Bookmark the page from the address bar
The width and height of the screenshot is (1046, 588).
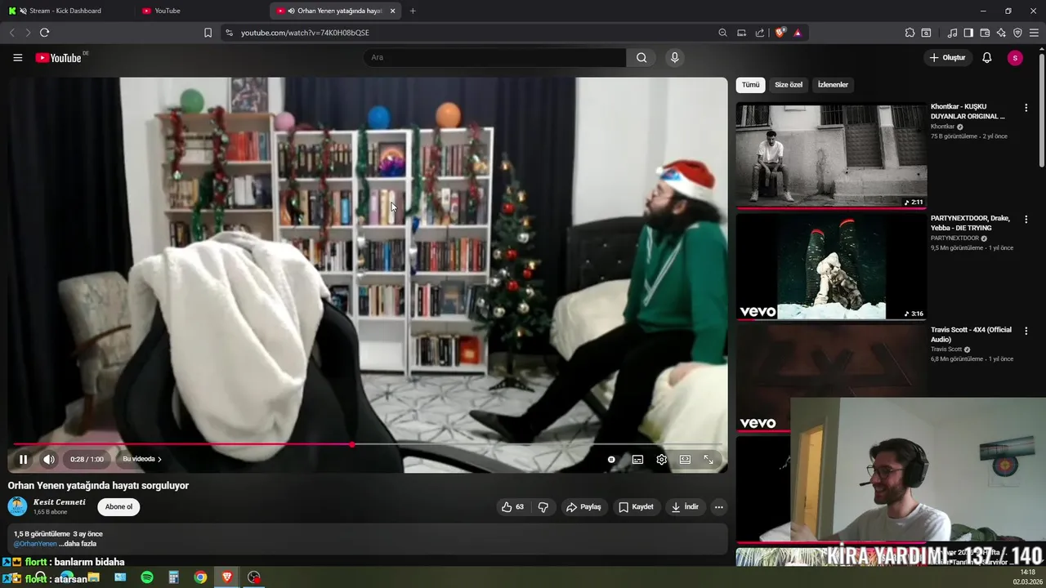(x=208, y=33)
